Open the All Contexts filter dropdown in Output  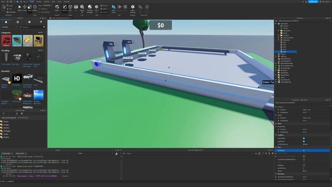point(21,154)
